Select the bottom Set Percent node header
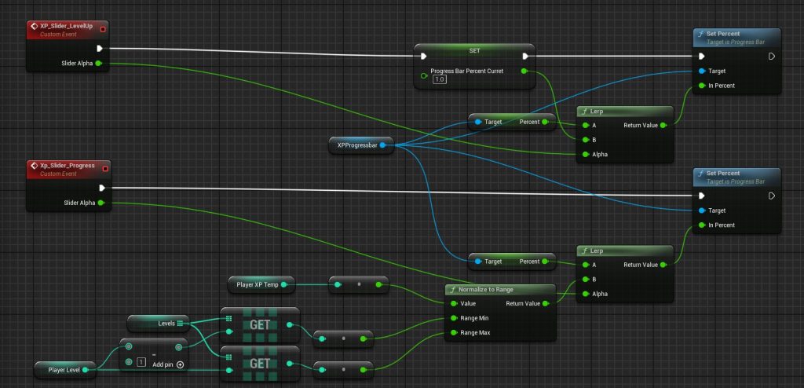The image size is (804, 388). point(736,176)
